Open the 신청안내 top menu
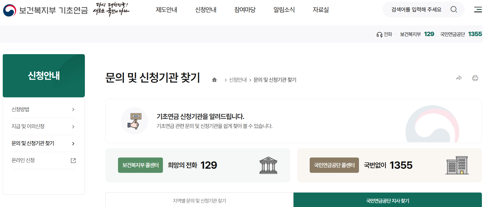This screenshot has width=483, height=207. point(206,10)
